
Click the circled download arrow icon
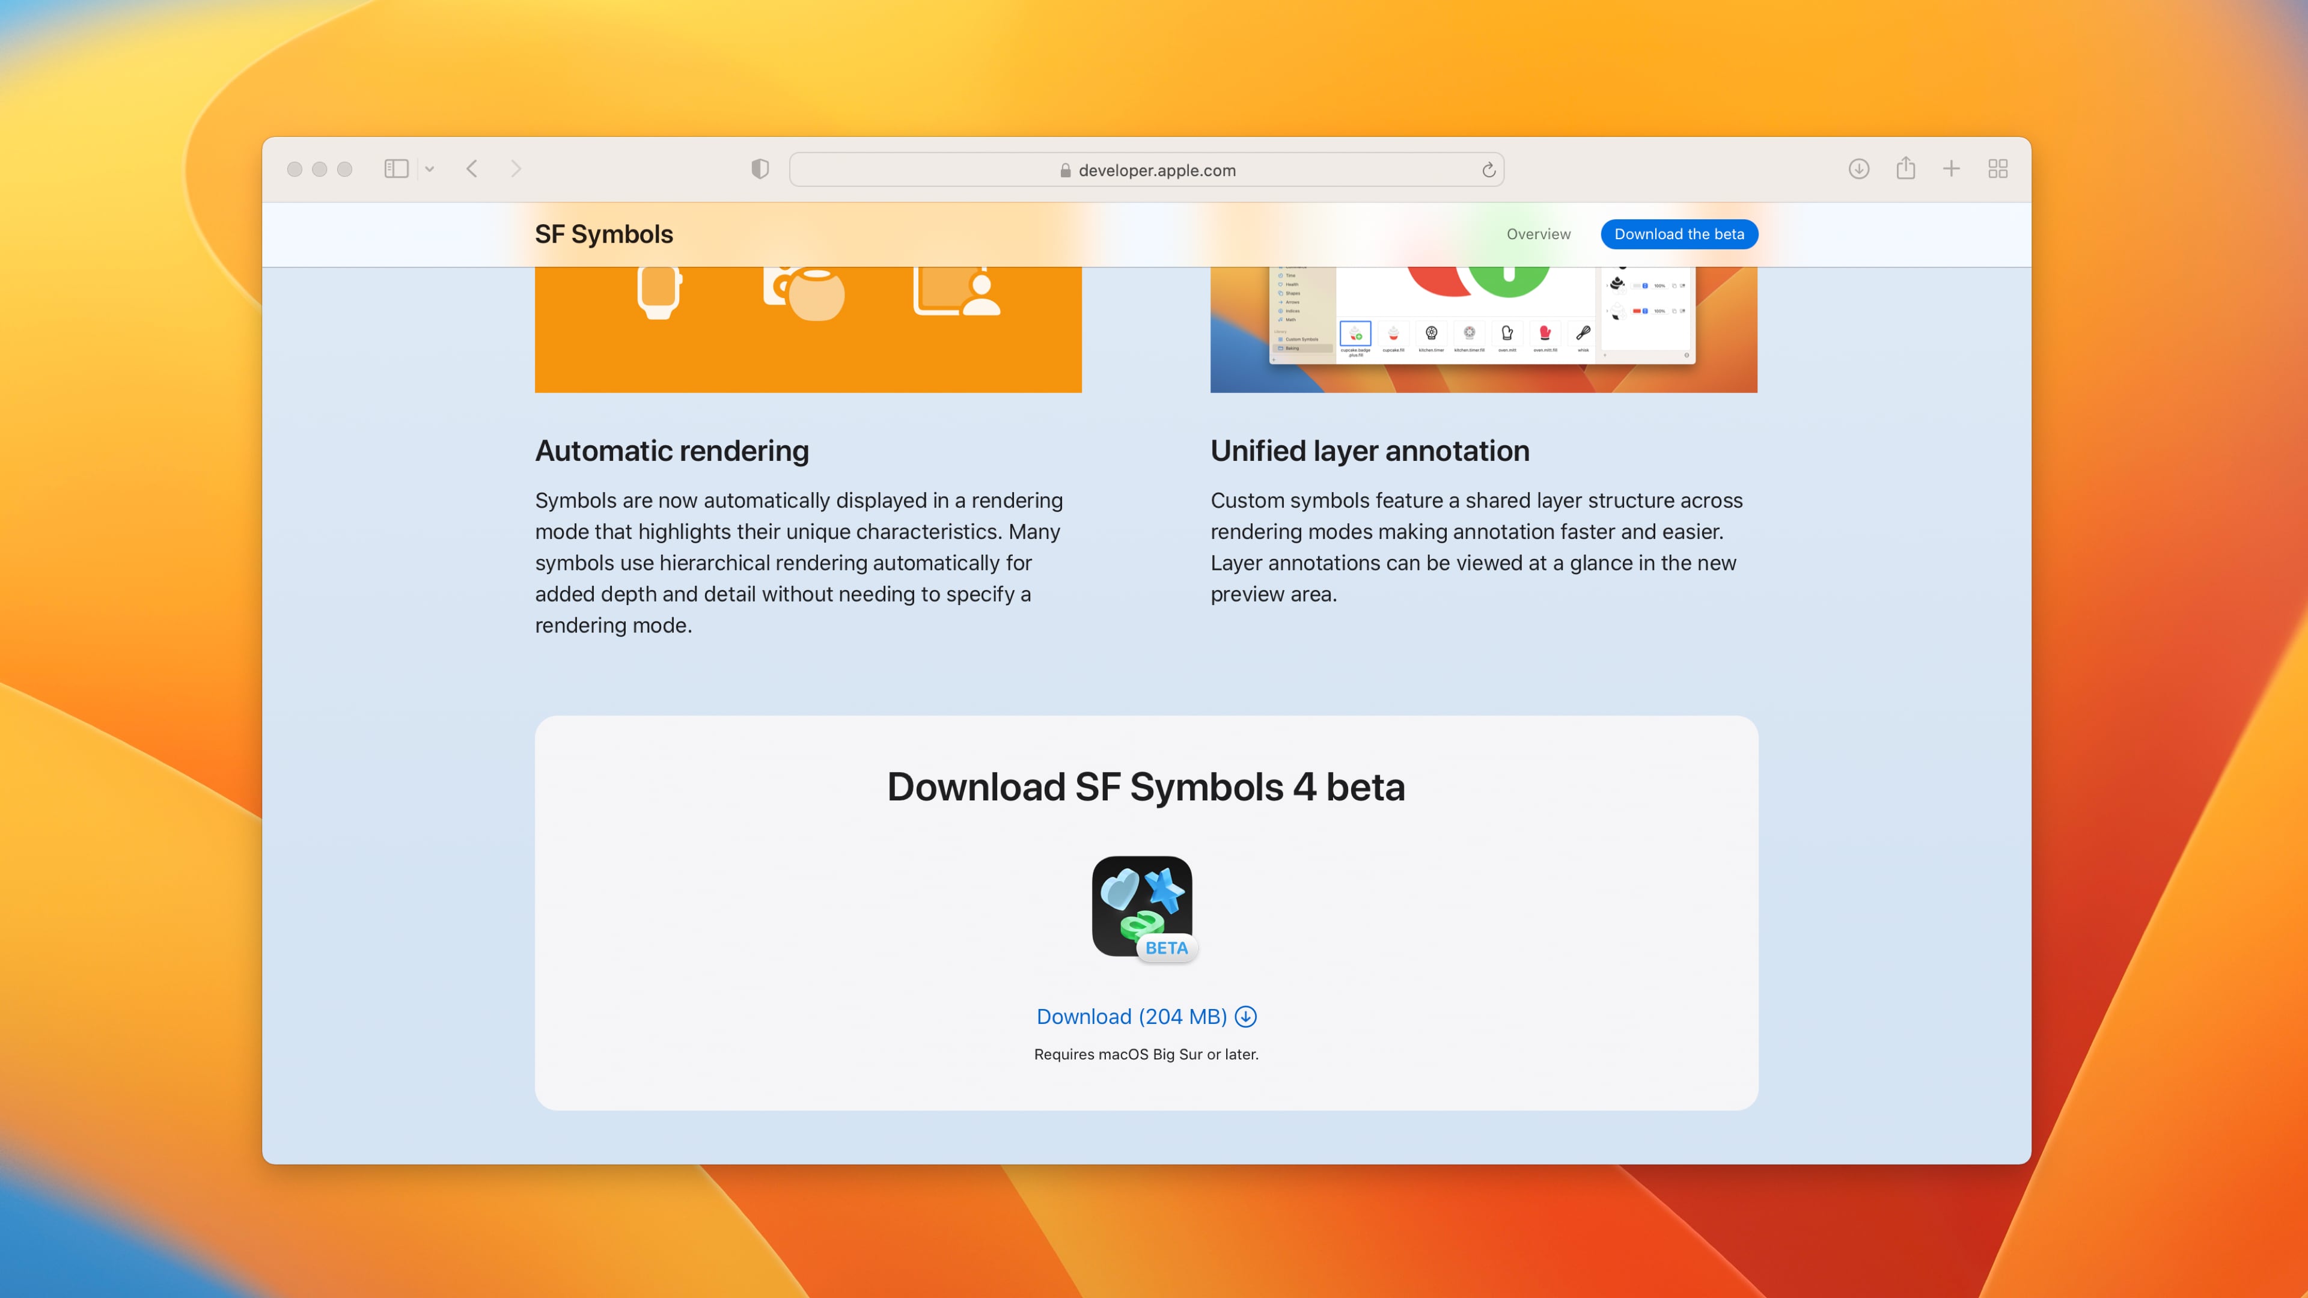[x=1245, y=1017]
